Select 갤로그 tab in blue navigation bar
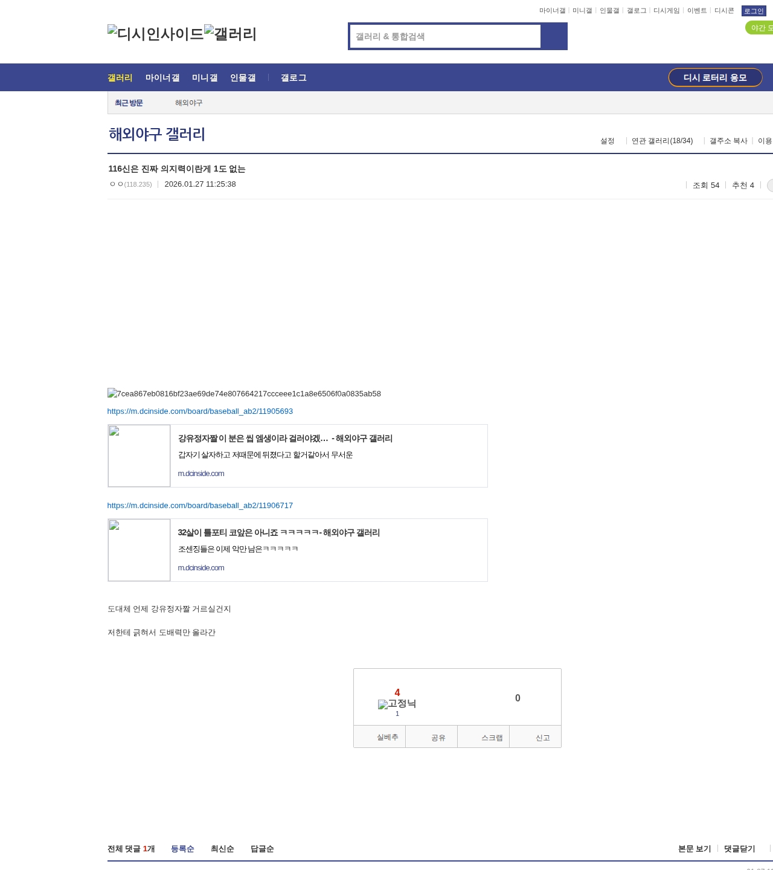 tap(293, 78)
